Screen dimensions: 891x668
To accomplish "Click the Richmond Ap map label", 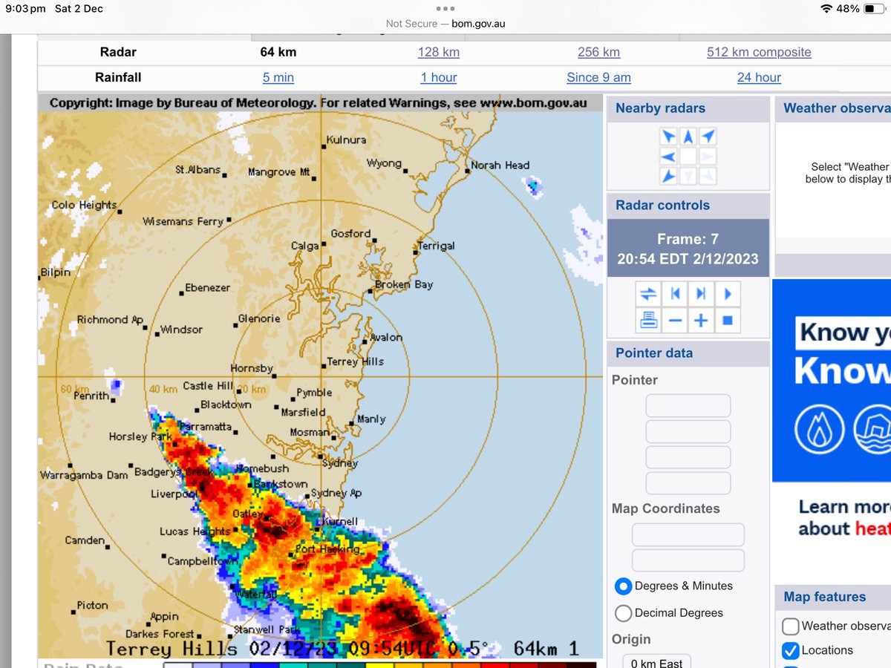I will (111, 320).
